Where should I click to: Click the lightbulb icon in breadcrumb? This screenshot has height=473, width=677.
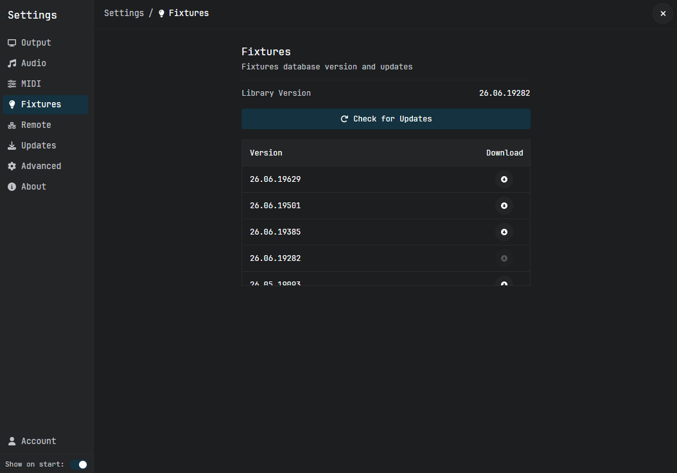161,13
